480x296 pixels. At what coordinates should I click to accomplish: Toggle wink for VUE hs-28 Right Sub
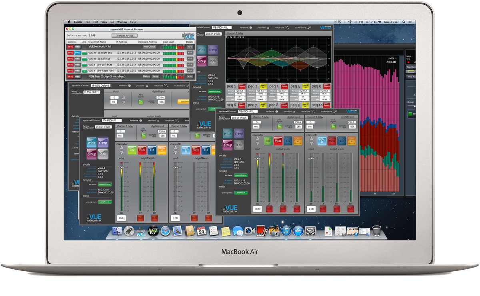[77, 53]
